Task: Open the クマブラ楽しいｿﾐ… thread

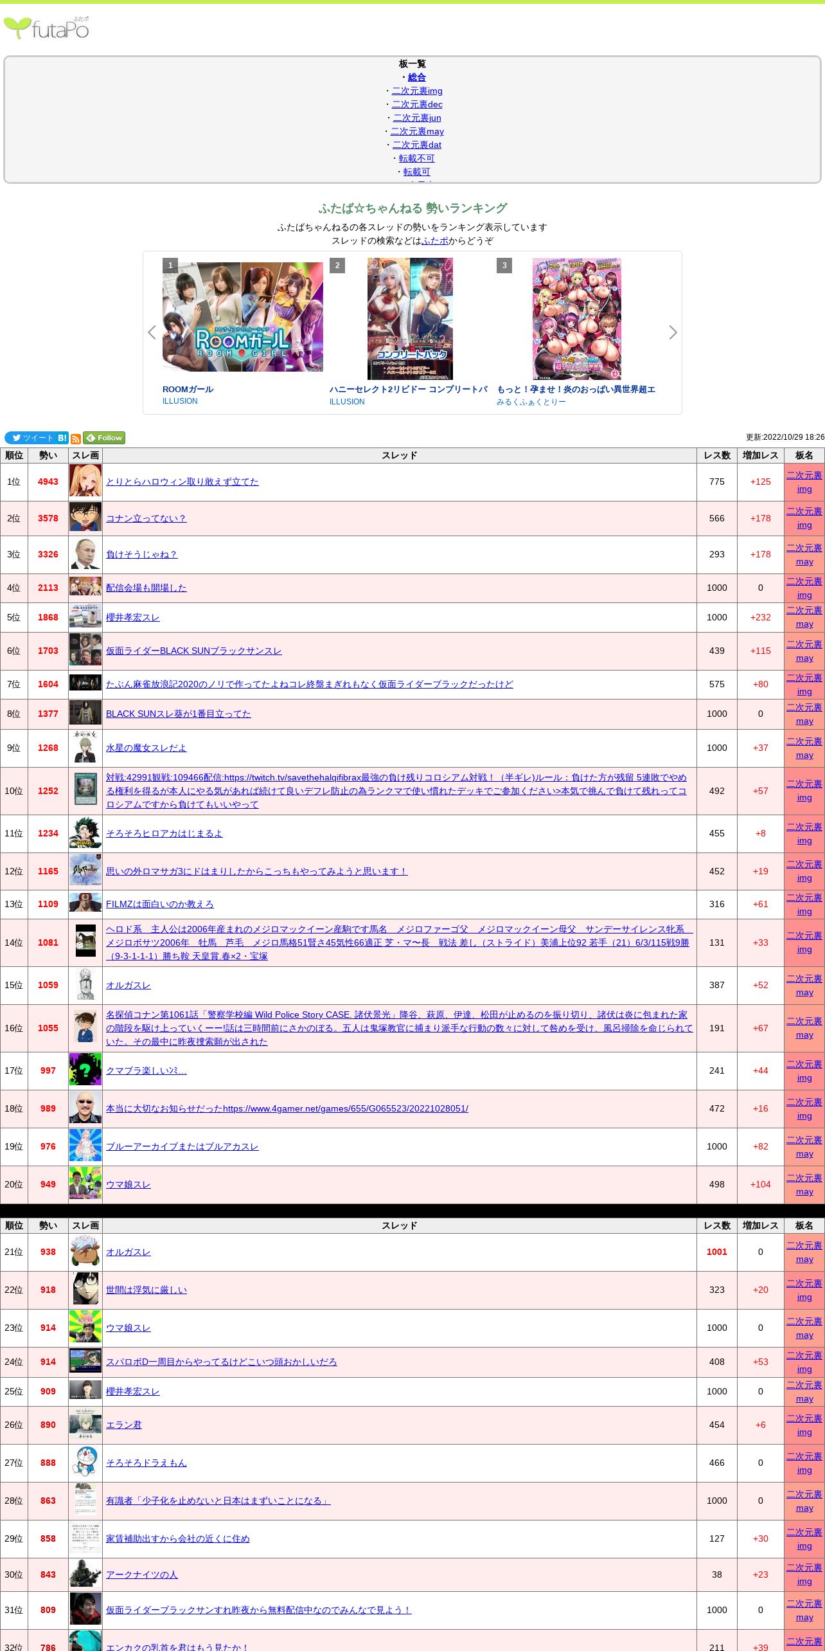Action: tap(146, 1070)
